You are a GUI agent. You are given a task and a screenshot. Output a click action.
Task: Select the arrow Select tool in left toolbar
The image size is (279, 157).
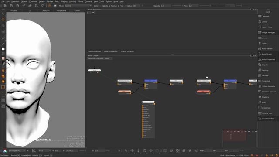3,14
